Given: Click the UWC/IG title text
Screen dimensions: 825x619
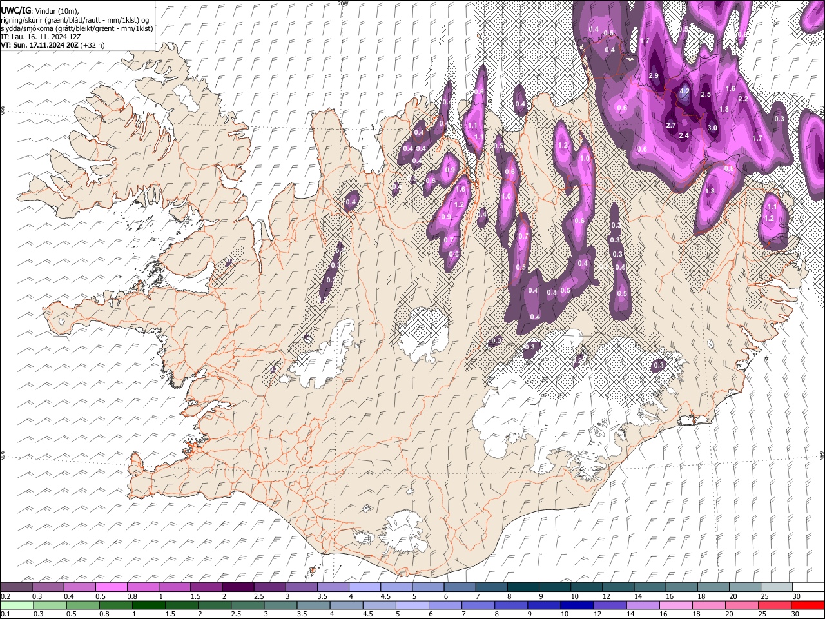Looking at the screenshot, I should coord(15,10).
